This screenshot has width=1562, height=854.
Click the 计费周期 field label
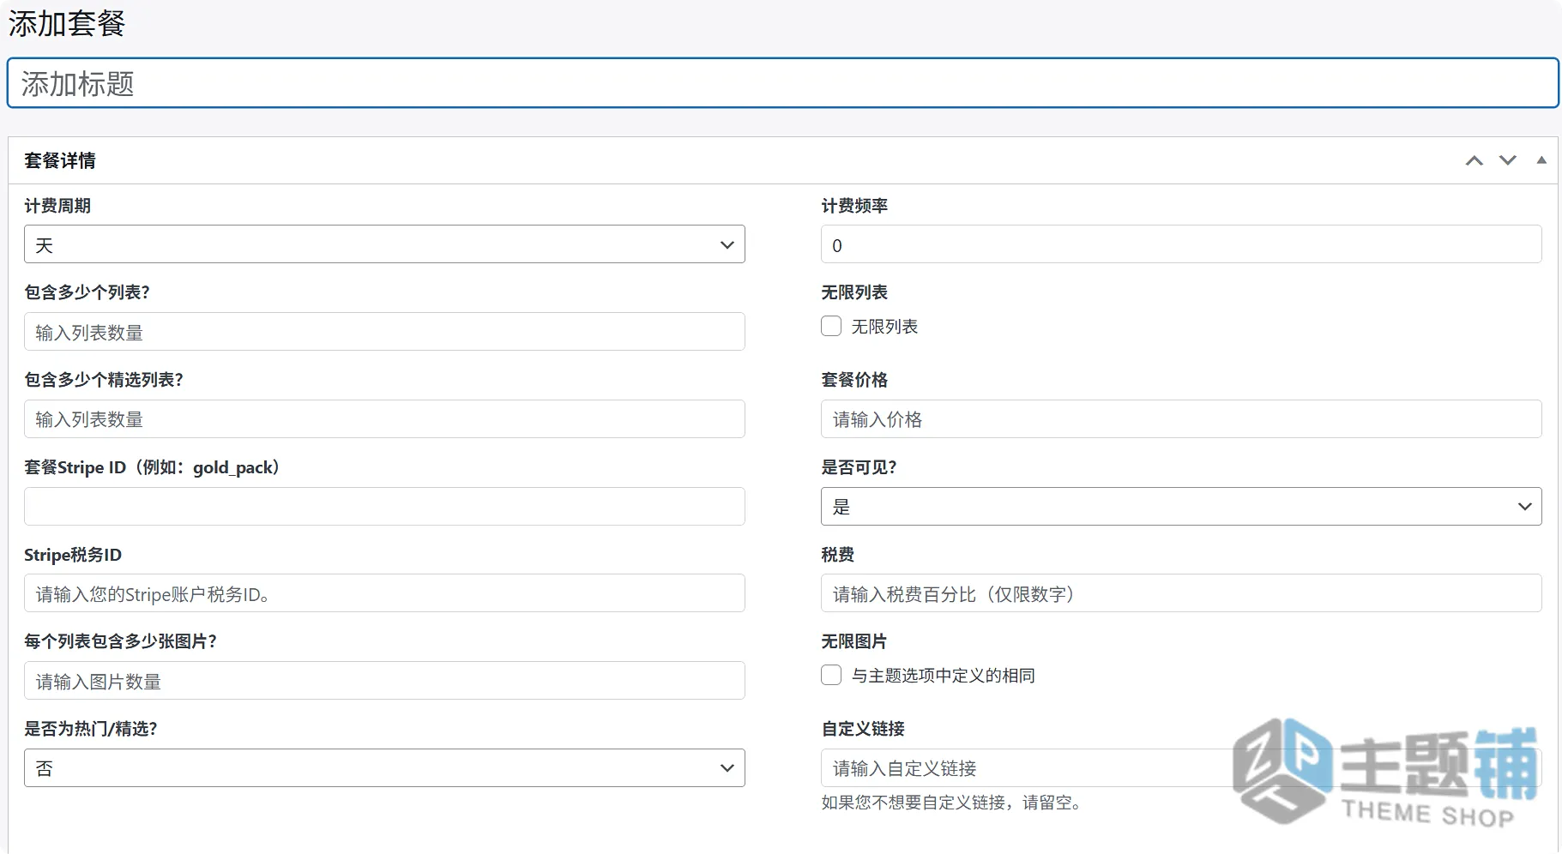[57, 206]
